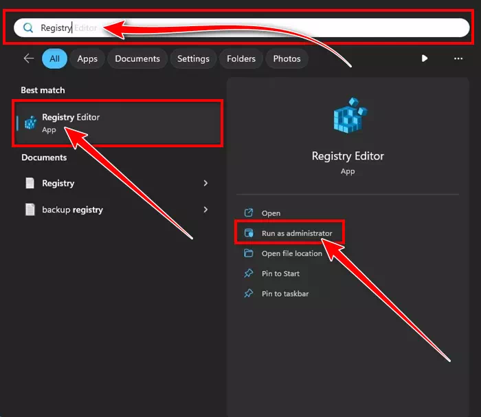Image resolution: width=481 pixels, height=417 pixels.
Task: Select the All filter tab
Action: (x=54, y=58)
